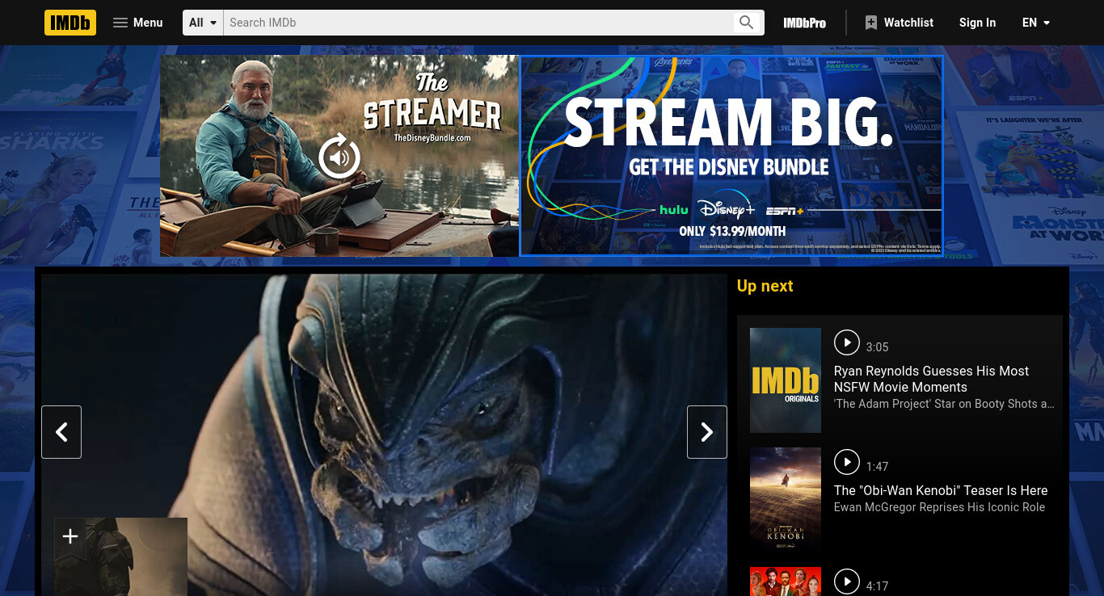Show previous featured video with left arrow
This screenshot has height=596, width=1104.
click(61, 432)
